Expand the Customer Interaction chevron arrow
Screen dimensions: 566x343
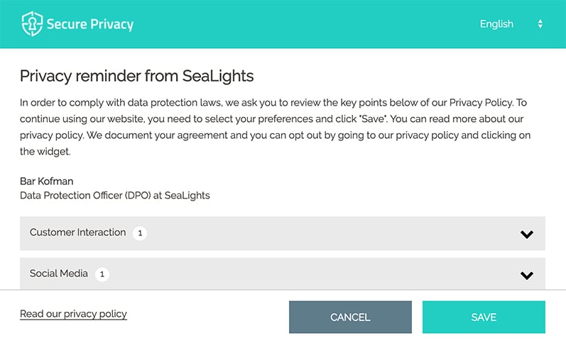[527, 234]
